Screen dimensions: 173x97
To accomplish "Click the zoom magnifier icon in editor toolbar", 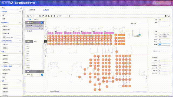I will coord(28,16).
